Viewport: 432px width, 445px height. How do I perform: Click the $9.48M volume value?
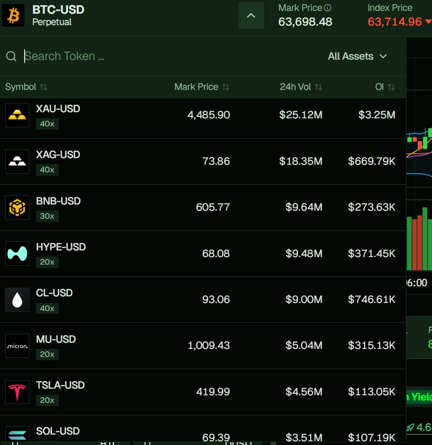coord(304,253)
